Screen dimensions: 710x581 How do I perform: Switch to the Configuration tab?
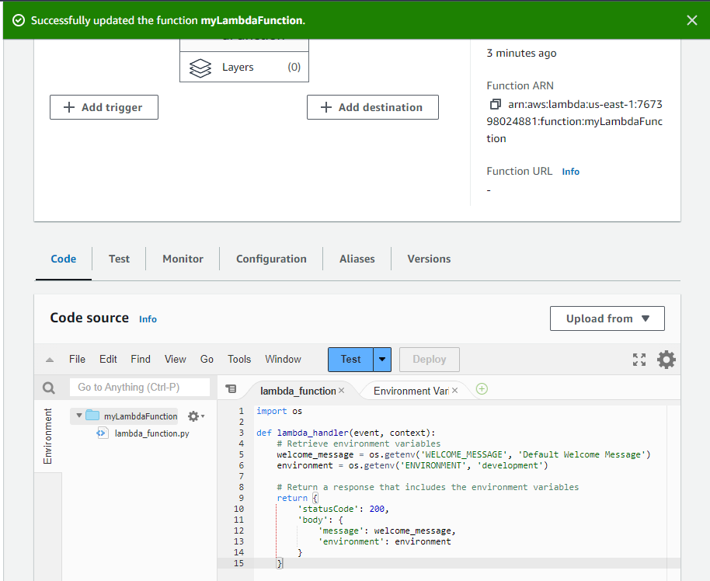pyautogui.click(x=271, y=259)
